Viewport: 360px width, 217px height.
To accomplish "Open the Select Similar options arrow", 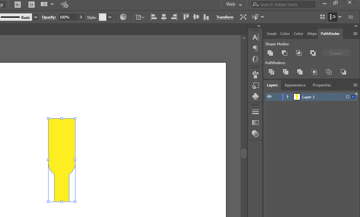I will click(263, 17).
